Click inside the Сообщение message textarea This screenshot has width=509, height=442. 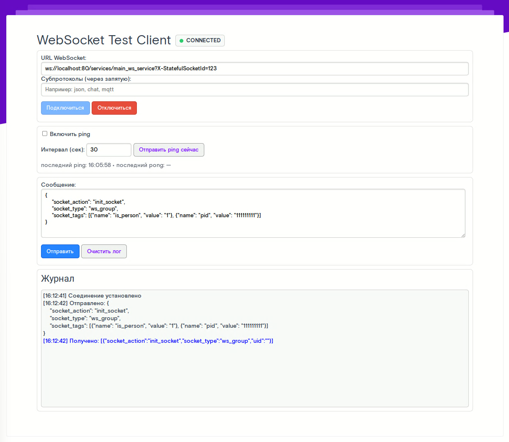point(253,226)
